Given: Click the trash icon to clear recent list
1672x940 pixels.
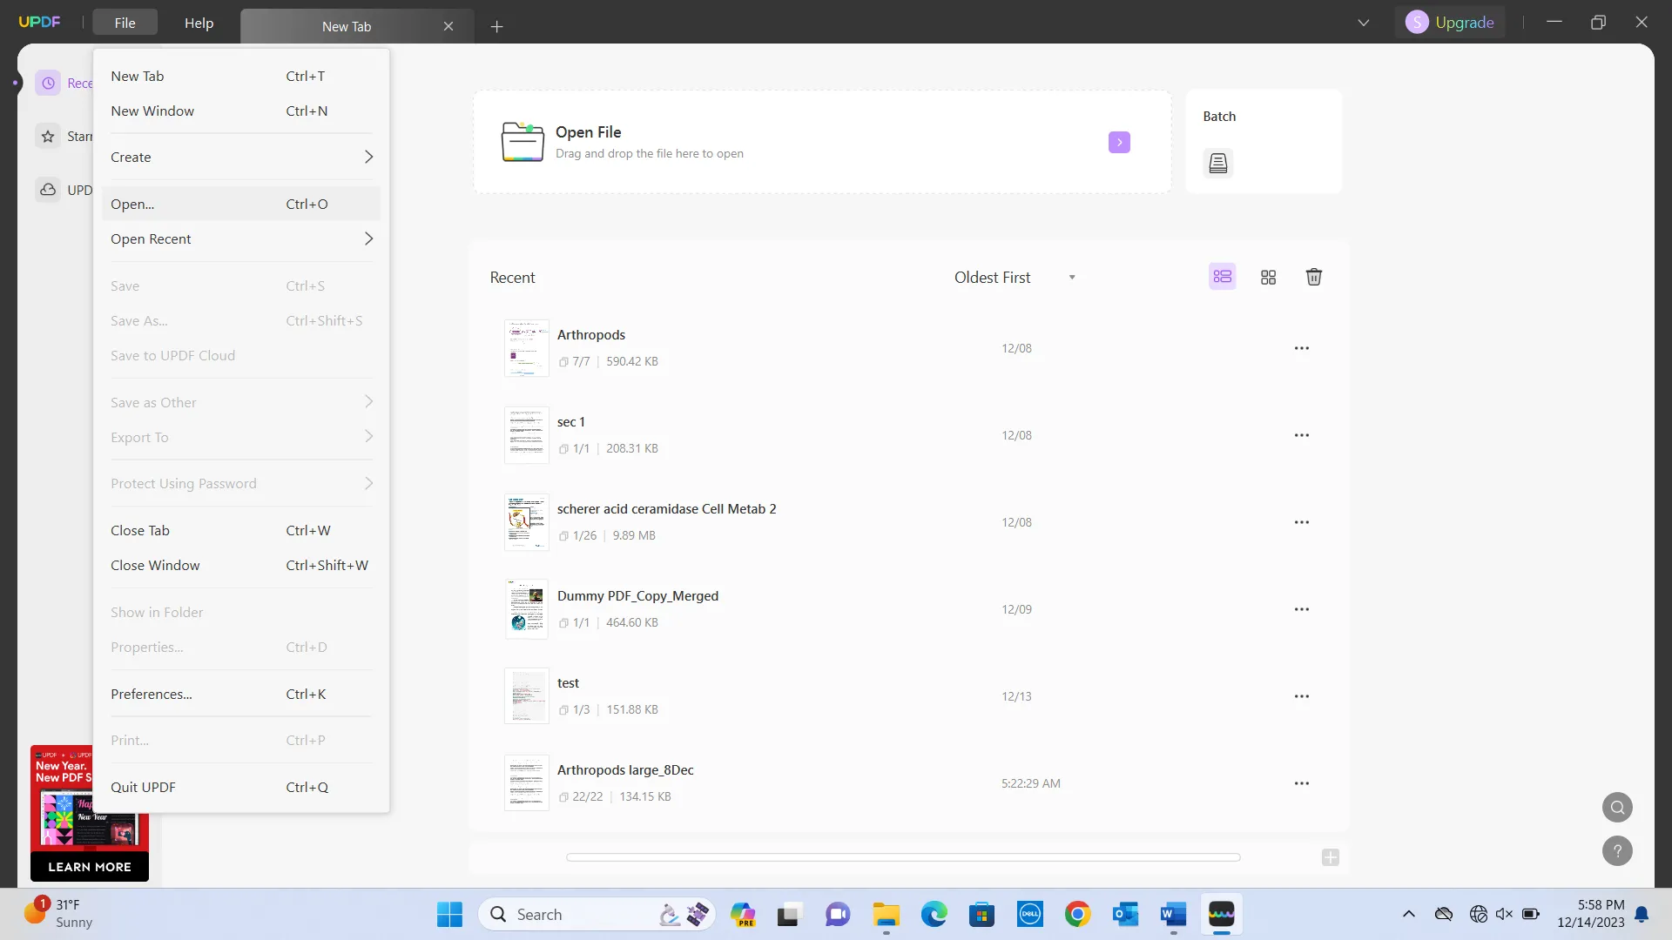Looking at the screenshot, I should [x=1313, y=277].
